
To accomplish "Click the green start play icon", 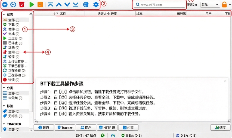I will [32, 5].
